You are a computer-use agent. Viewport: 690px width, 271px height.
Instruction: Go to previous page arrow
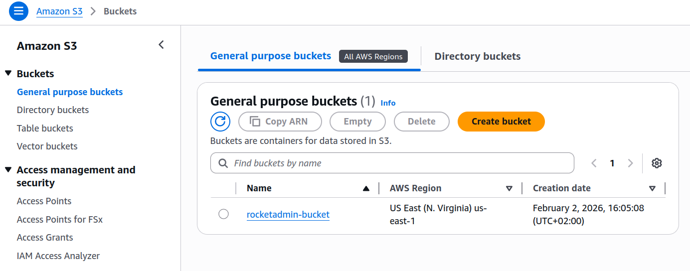[594, 163]
